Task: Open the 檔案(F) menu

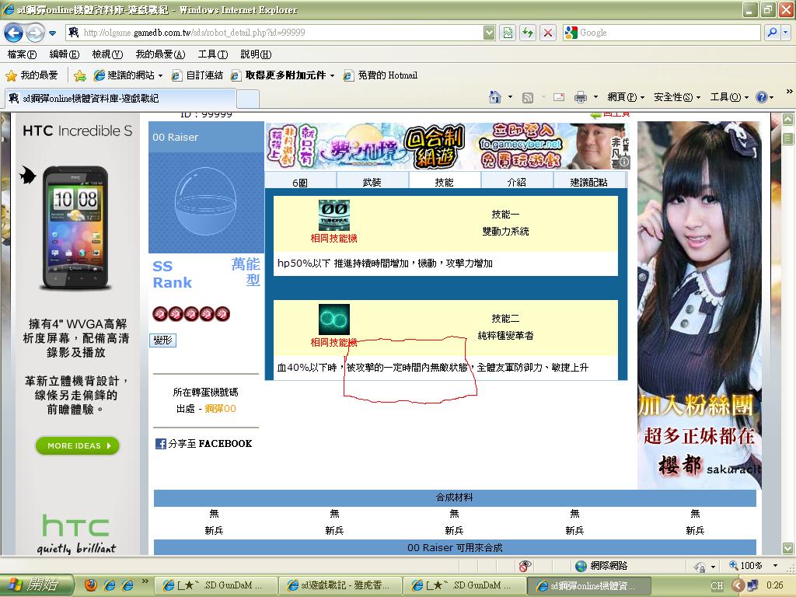Action: tap(22, 54)
